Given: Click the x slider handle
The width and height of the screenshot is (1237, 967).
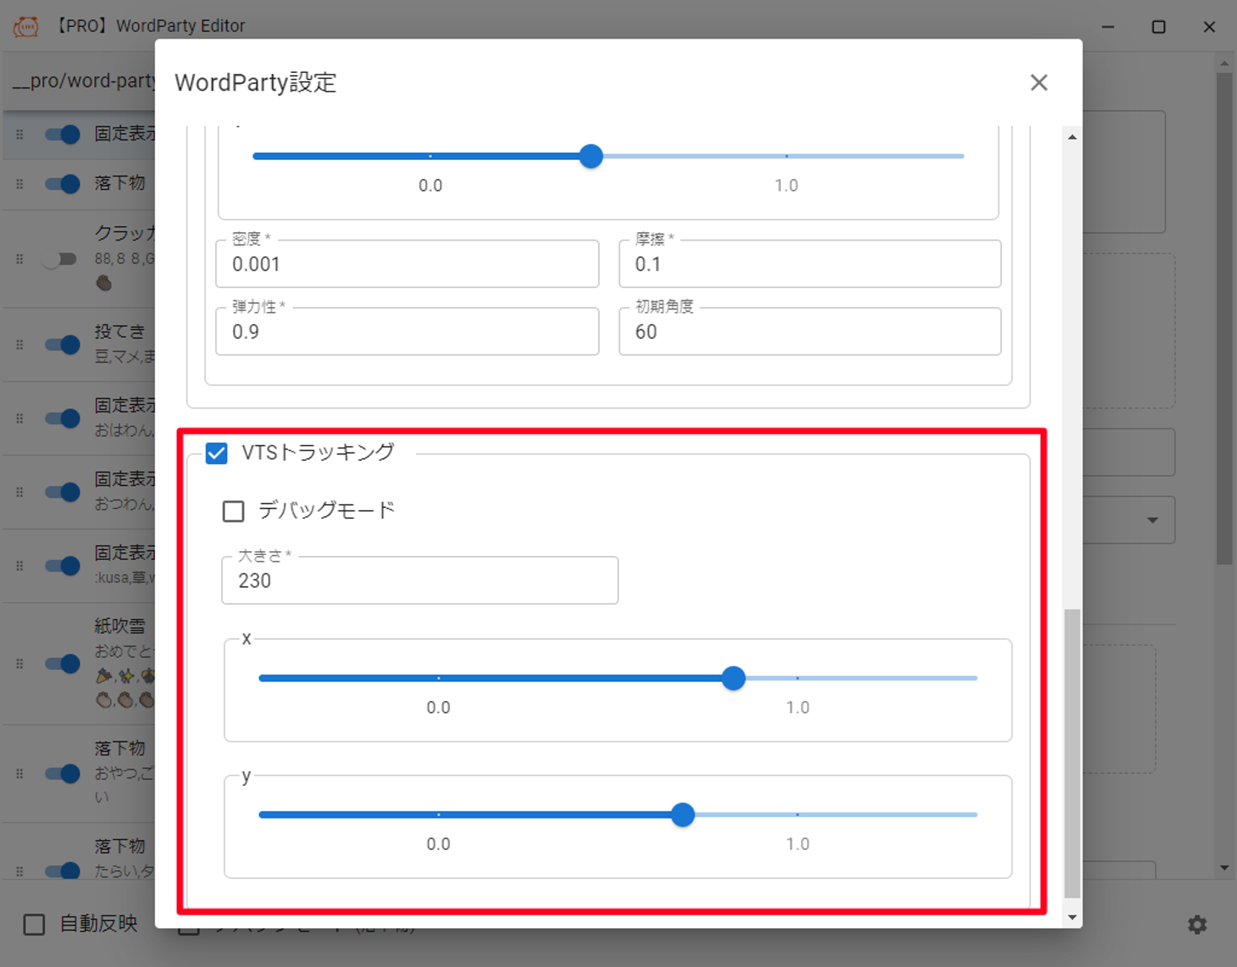Looking at the screenshot, I should [x=734, y=678].
